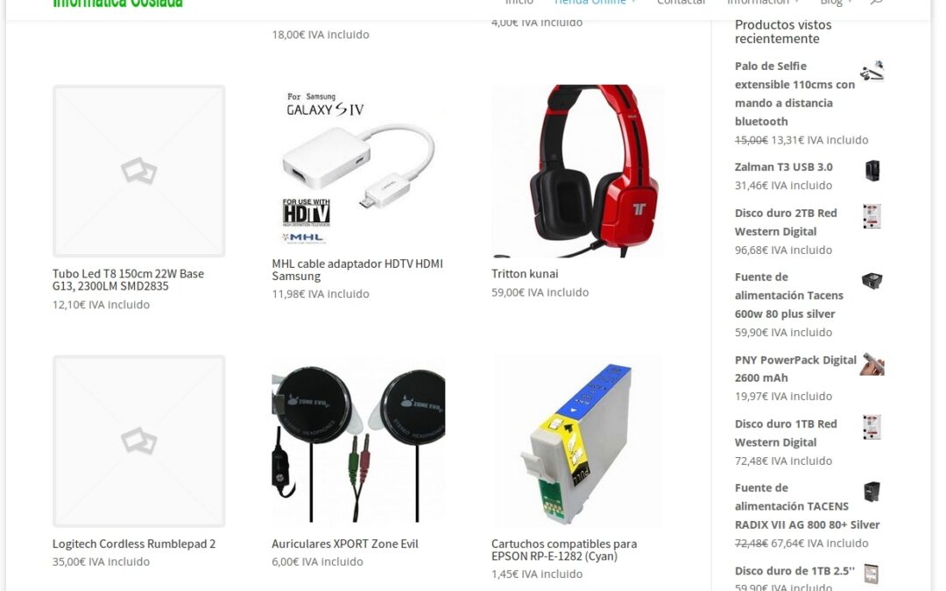Open the Epson cyan cartridge product image

click(x=578, y=441)
